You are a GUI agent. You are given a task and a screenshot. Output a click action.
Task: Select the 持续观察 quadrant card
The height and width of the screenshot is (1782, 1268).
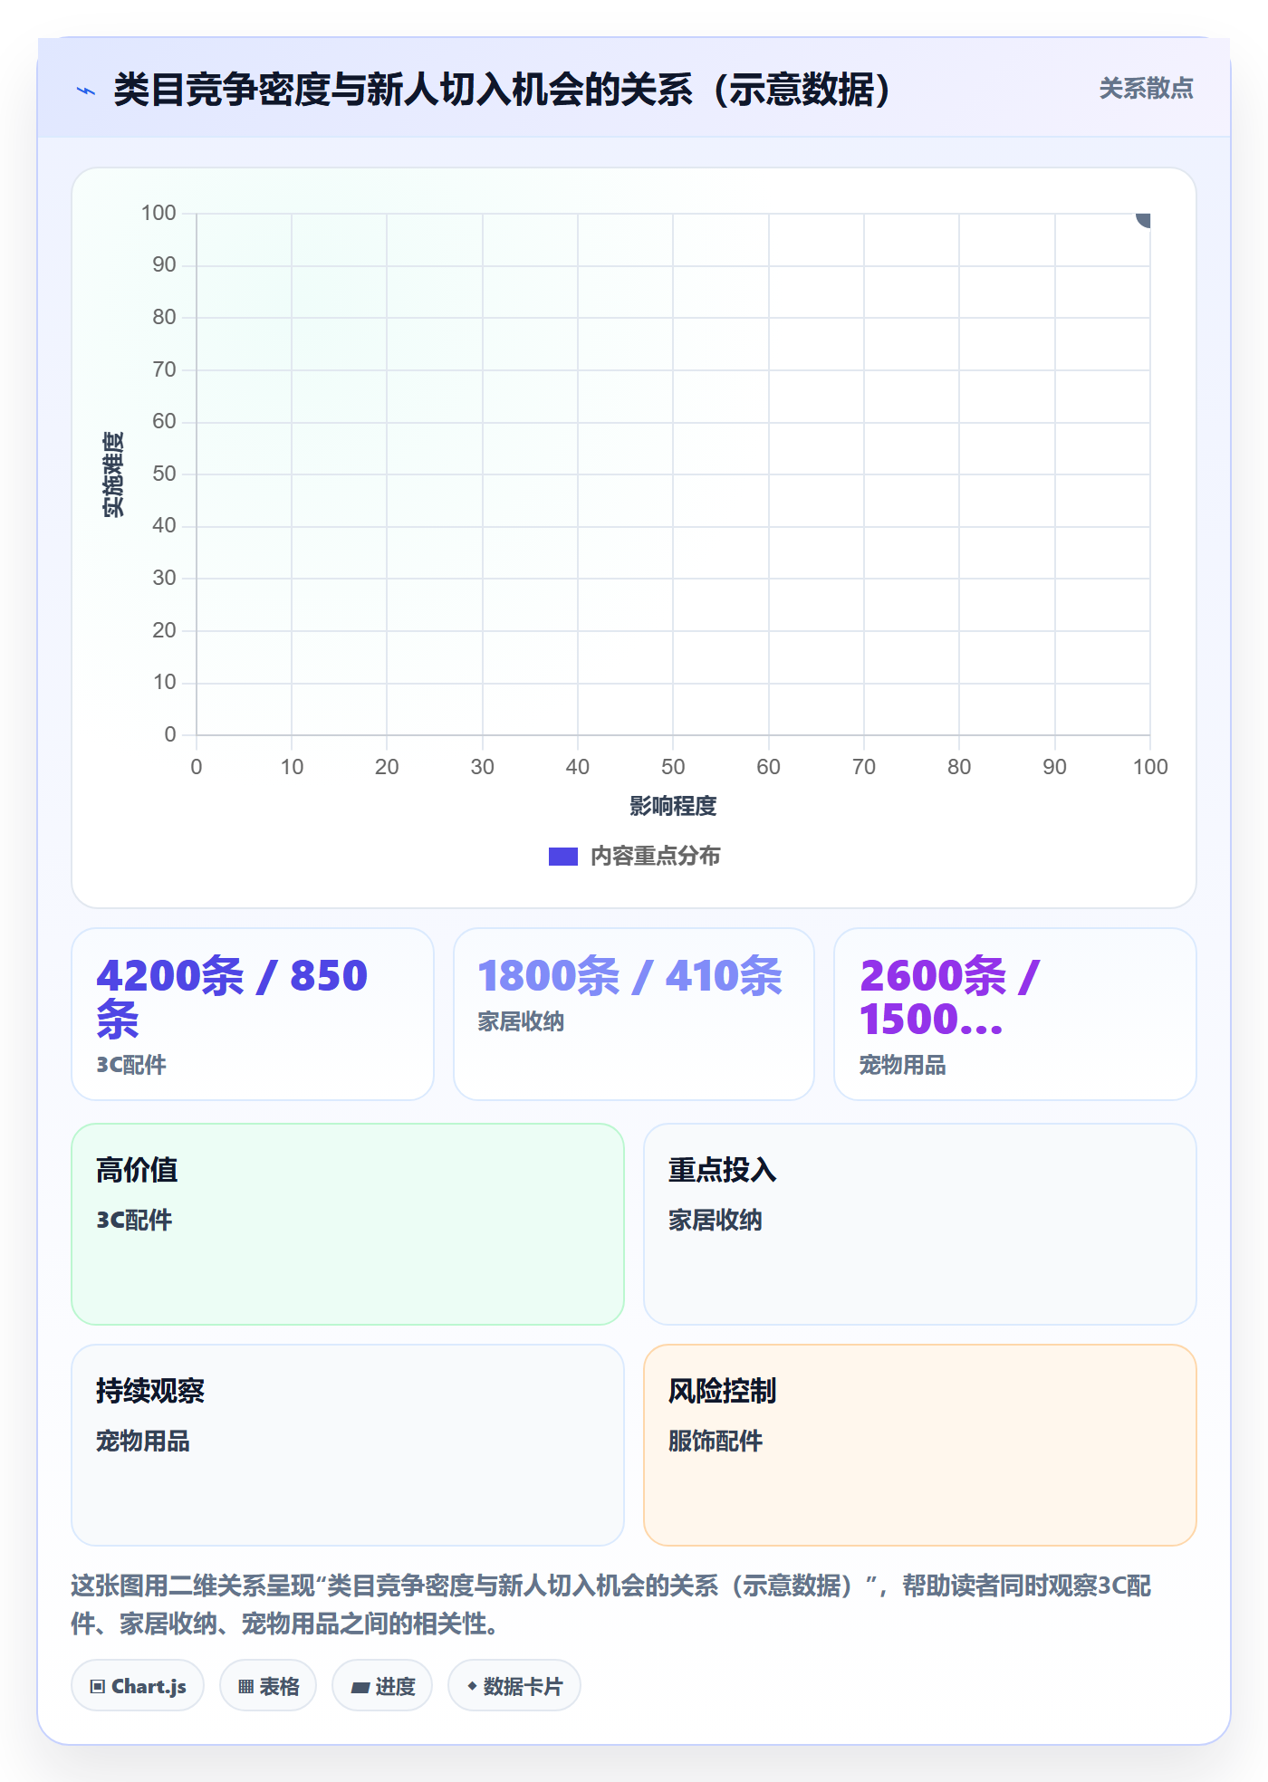coord(348,1445)
